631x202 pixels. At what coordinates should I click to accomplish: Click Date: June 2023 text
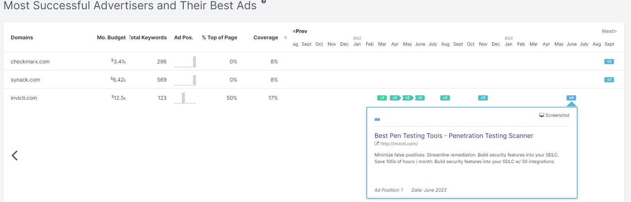429,190
